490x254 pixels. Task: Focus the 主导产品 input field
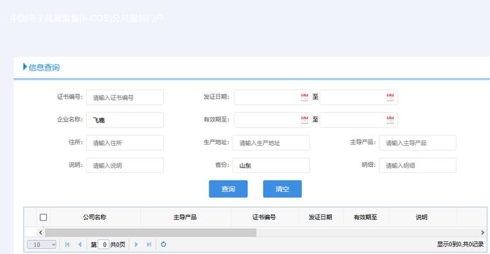click(x=418, y=143)
